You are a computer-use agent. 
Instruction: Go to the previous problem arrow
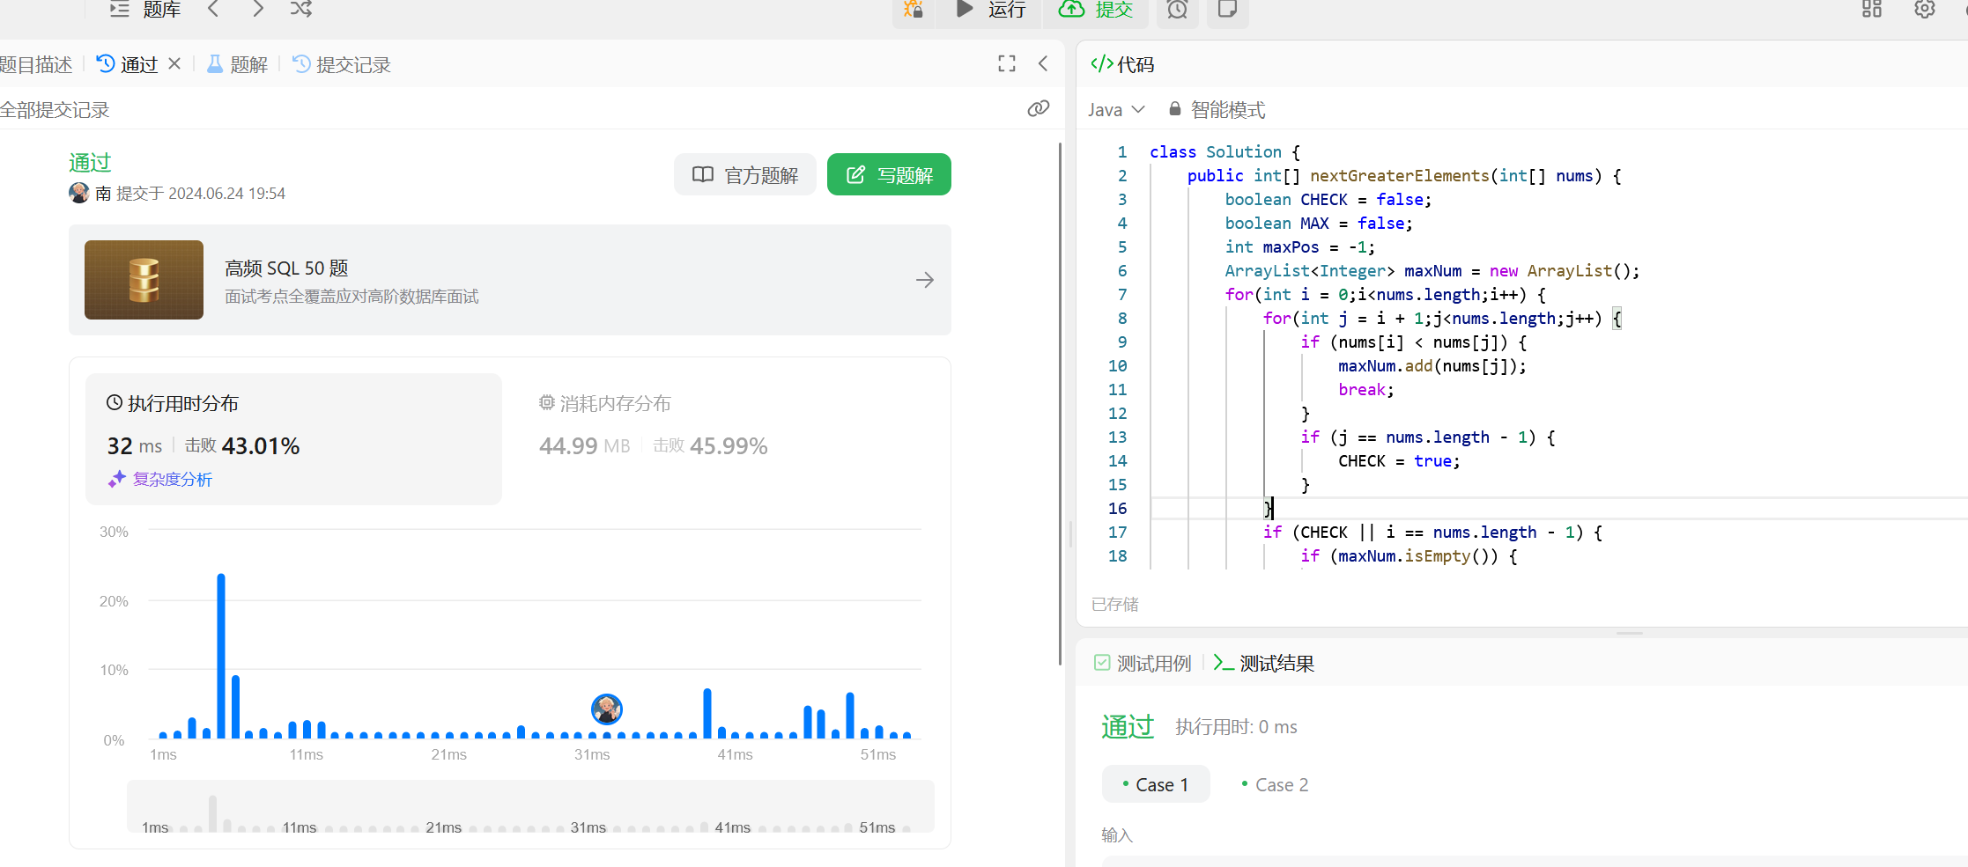point(213,9)
